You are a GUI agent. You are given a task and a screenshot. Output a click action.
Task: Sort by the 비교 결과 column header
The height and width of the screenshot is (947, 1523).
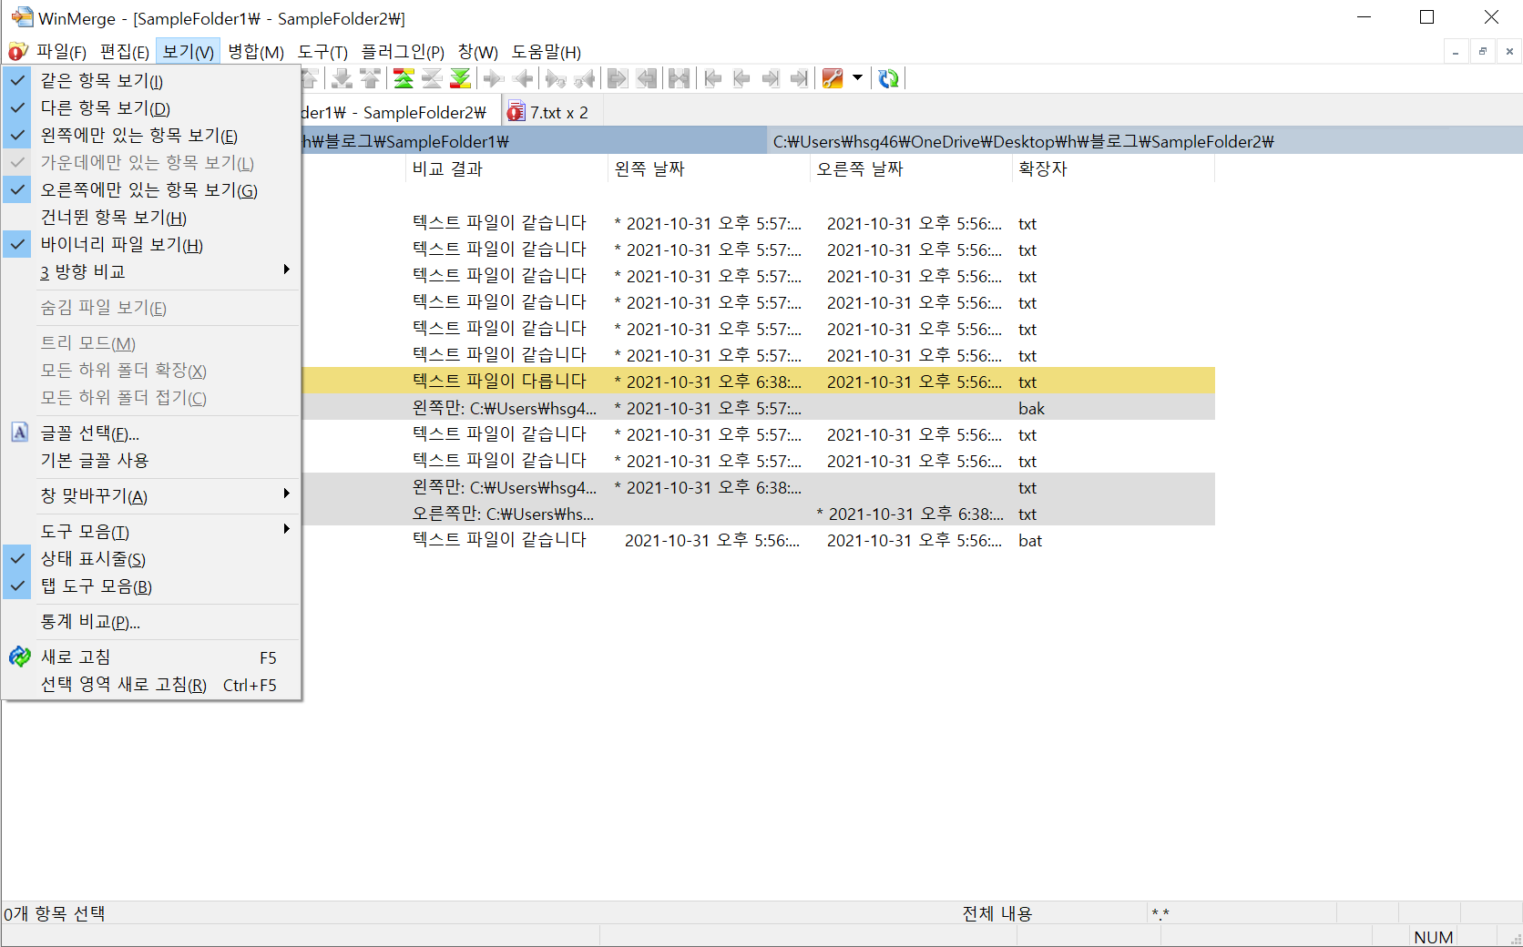506,169
